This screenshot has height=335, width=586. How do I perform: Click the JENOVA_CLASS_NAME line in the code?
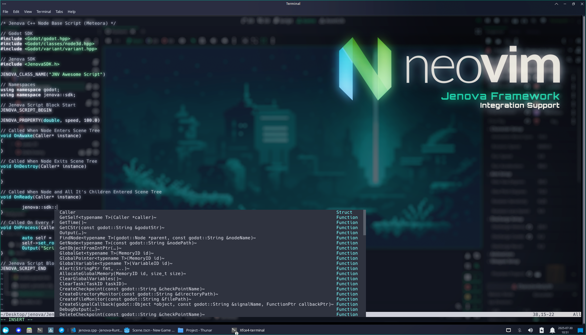53,74
